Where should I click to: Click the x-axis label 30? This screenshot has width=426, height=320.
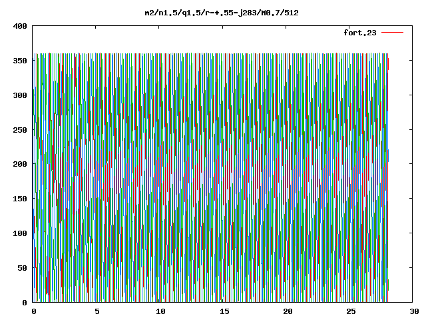coord(414,311)
